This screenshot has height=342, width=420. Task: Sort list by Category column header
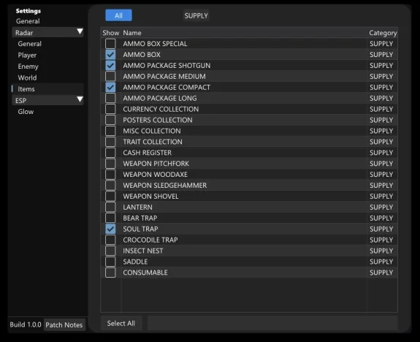[383, 33]
